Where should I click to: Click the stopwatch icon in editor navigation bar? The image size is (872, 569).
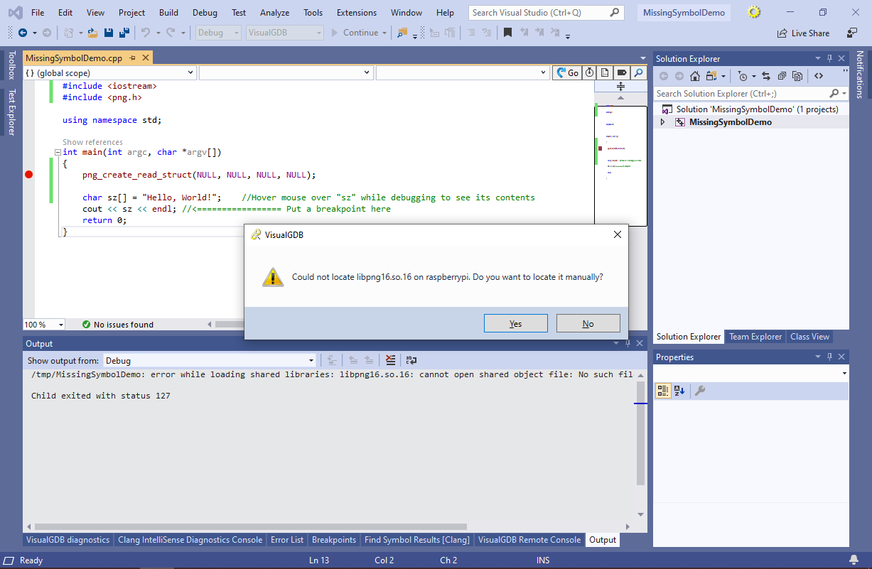point(590,72)
